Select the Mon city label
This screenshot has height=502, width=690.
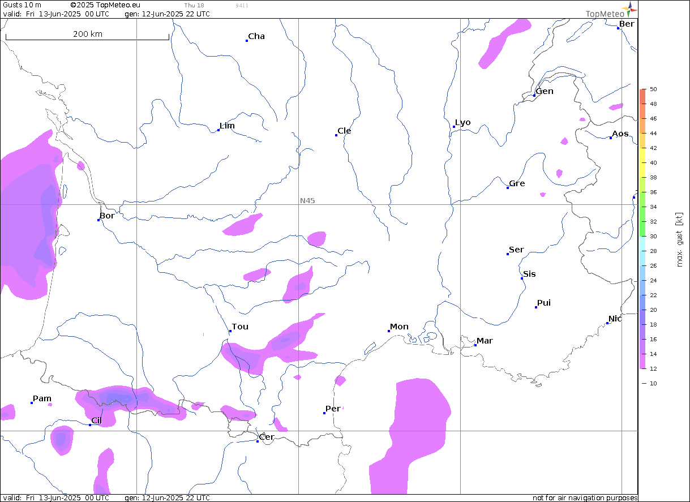[399, 327]
